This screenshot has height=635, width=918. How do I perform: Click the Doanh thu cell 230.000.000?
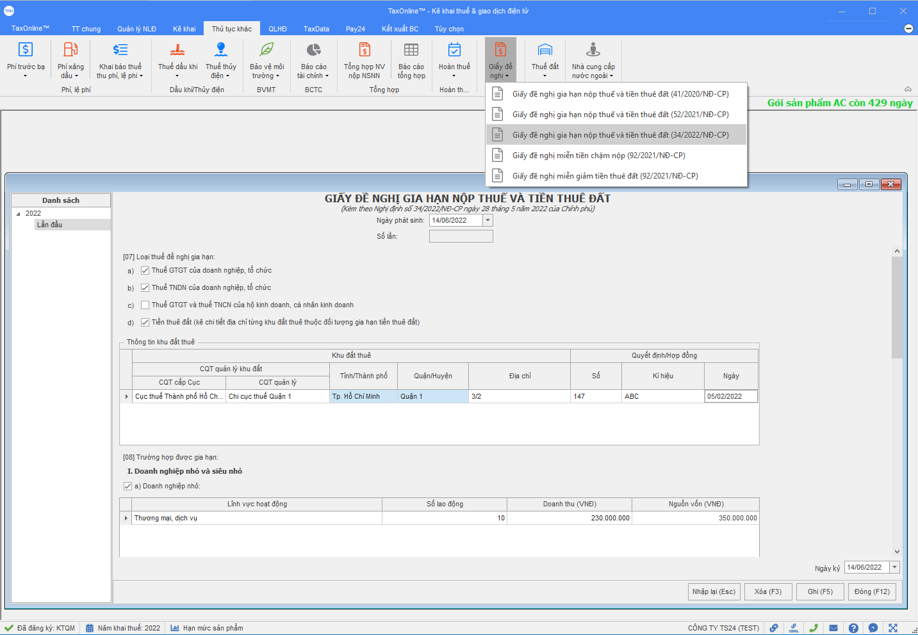(570, 518)
